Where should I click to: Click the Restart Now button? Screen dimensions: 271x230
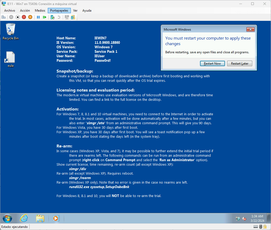point(212,63)
